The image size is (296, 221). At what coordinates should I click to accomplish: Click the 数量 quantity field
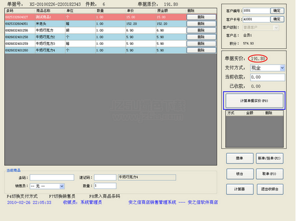click(x=105, y=186)
